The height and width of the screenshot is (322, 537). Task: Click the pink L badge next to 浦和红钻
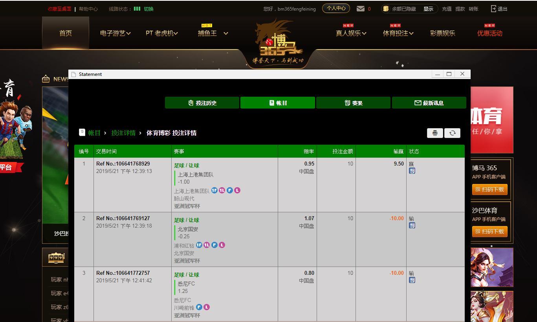(x=222, y=245)
